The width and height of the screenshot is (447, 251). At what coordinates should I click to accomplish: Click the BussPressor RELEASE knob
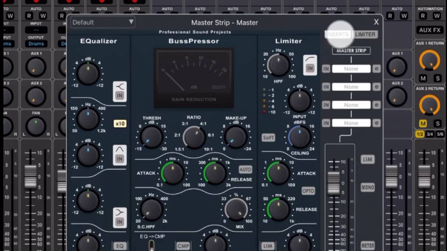(215, 173)
